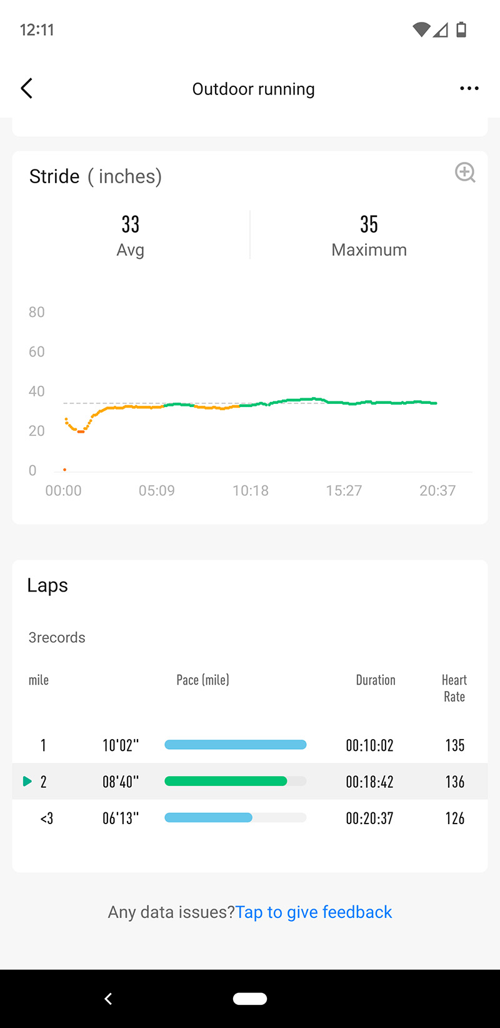Tap to give feedback link
The height and width of the screenshot is (1028, 500).
314,912
